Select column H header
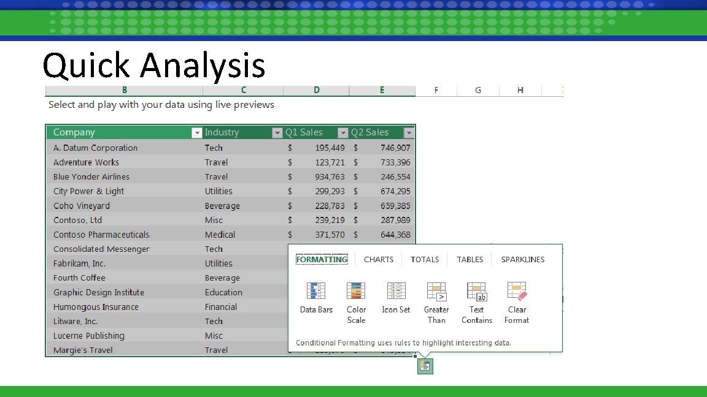Screen dimensions: 707x397 pyautogui.click(x=520, y=90)
